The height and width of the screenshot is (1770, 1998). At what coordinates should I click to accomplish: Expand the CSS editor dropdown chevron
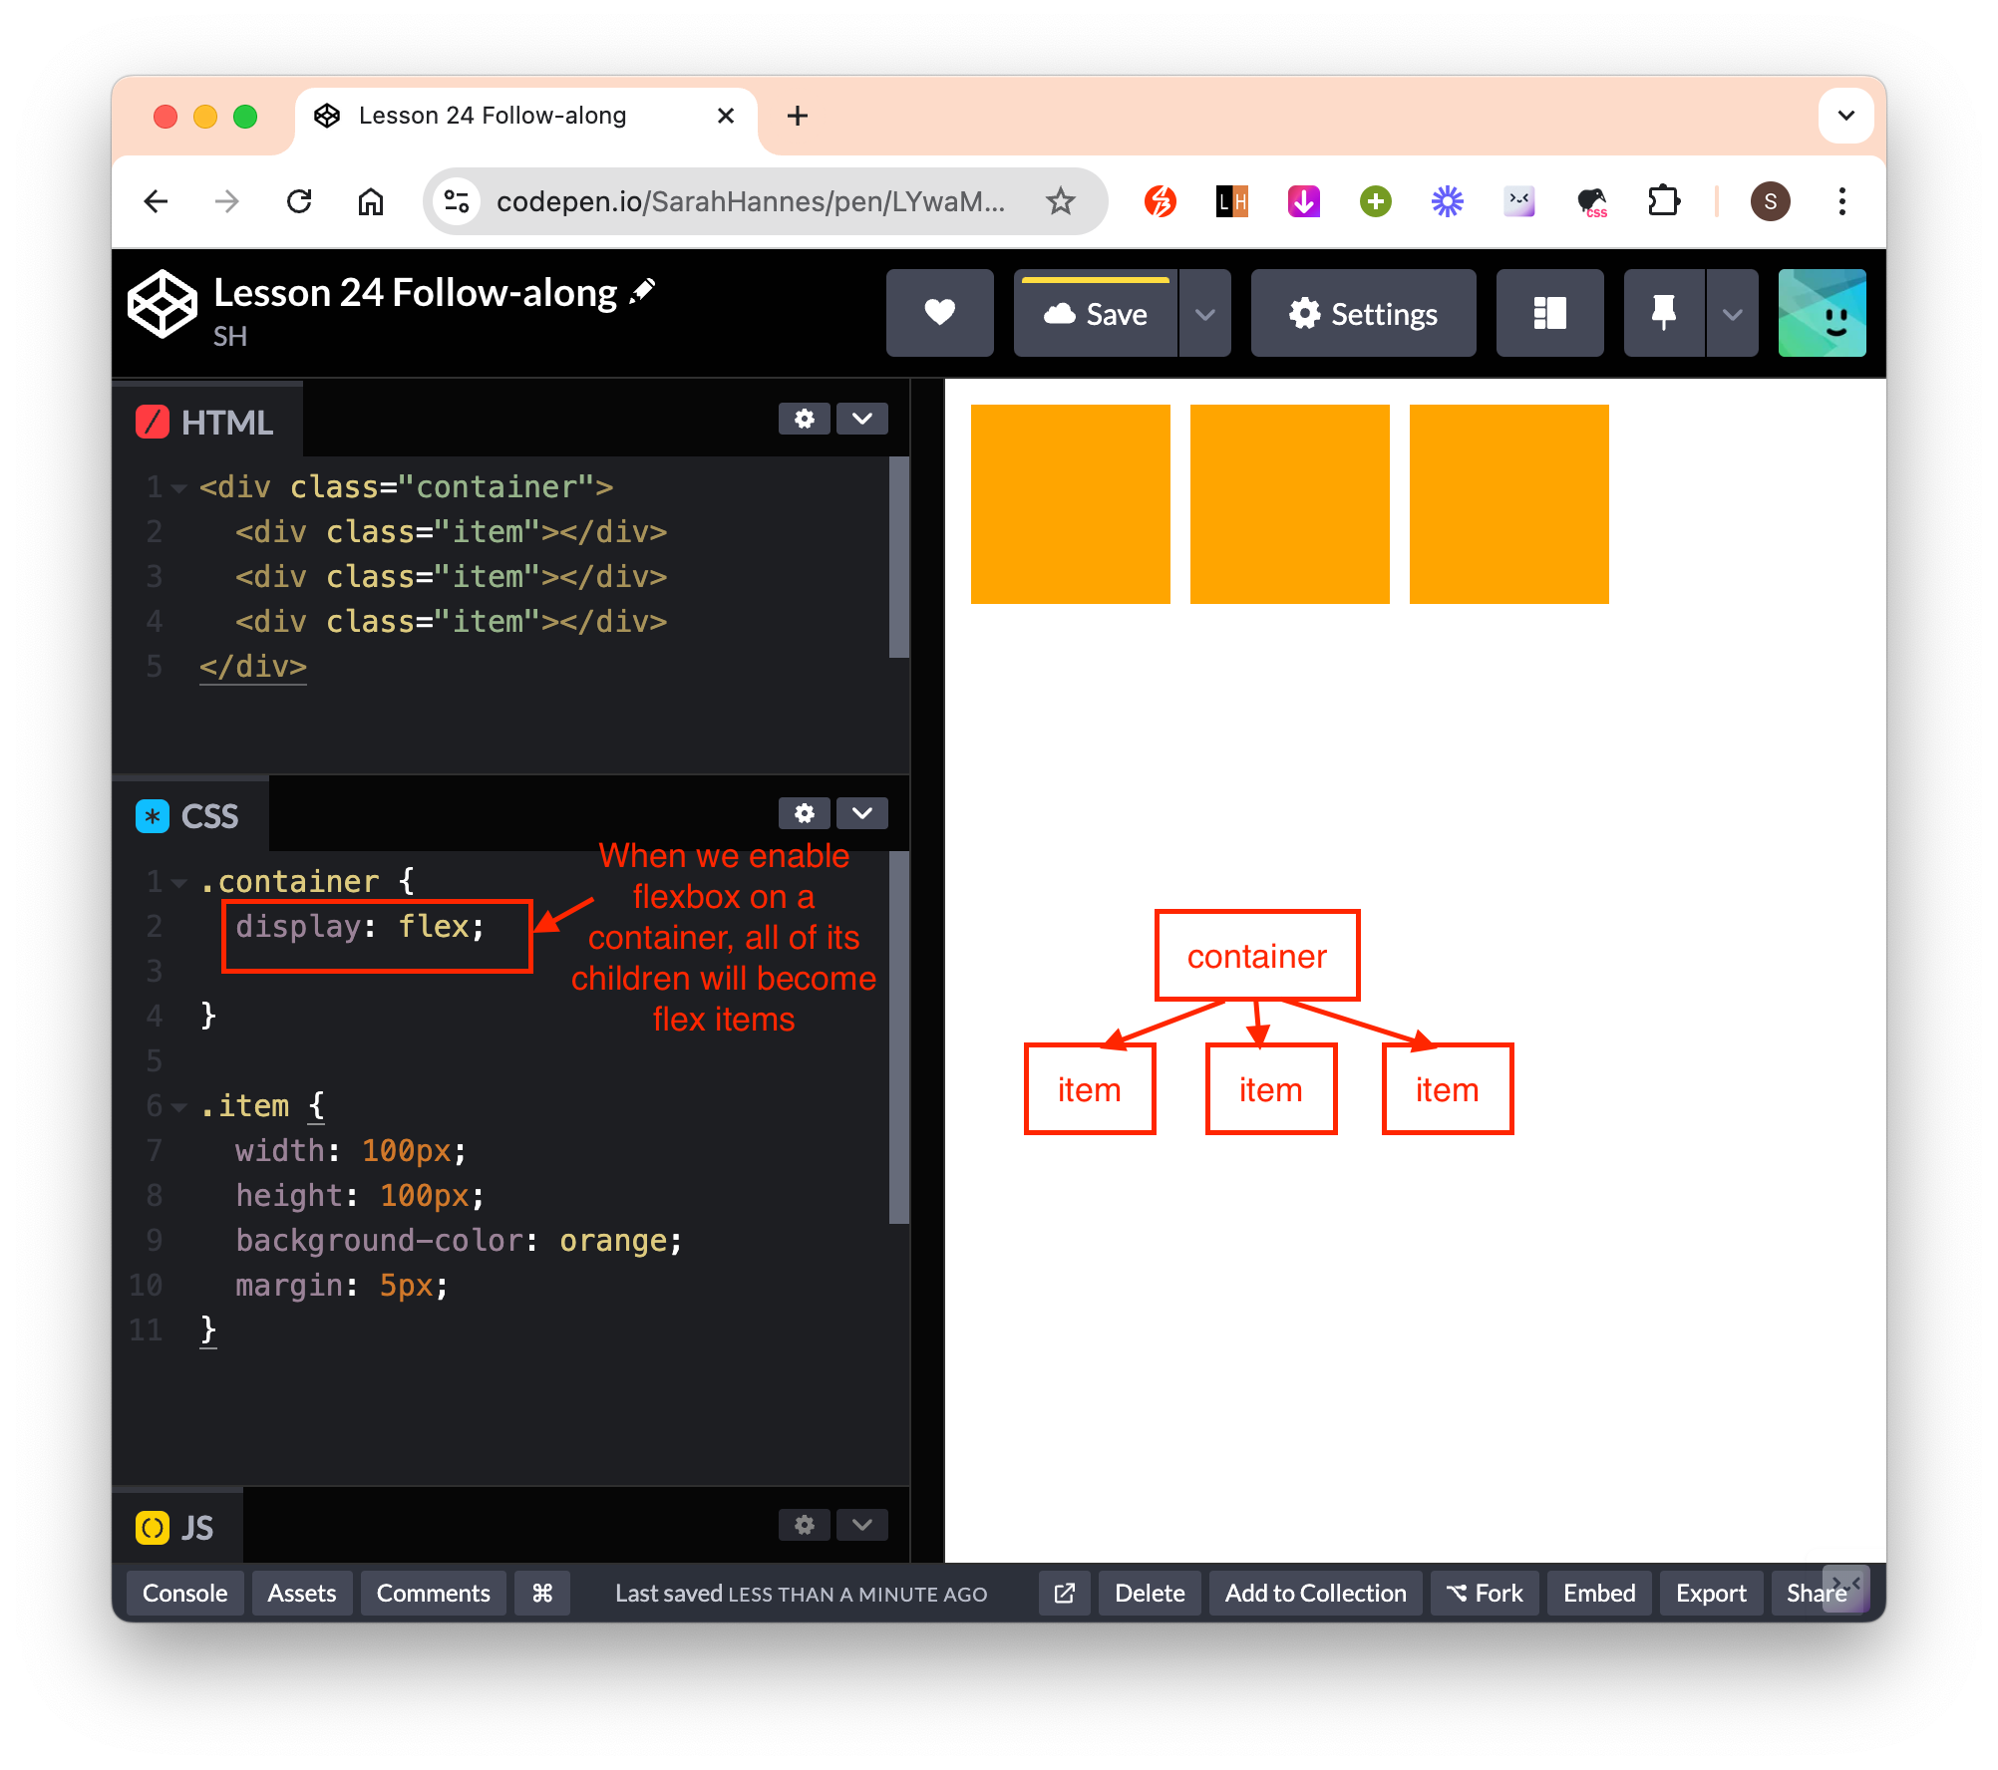coord(862,813)
